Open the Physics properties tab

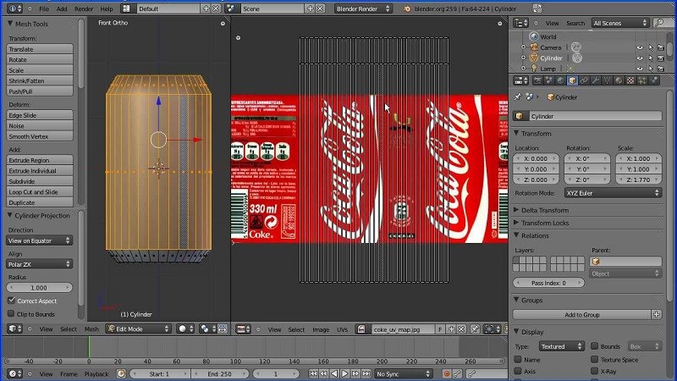[x=653, y=80]
